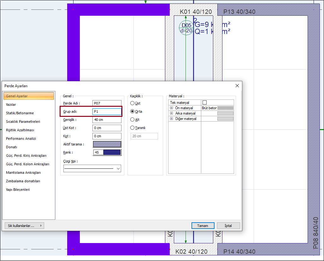Click the D05 slab label circle
Image resolution: width=324 pixels, height=261 pixels.
pyautogui.click(x=186, y=28)
